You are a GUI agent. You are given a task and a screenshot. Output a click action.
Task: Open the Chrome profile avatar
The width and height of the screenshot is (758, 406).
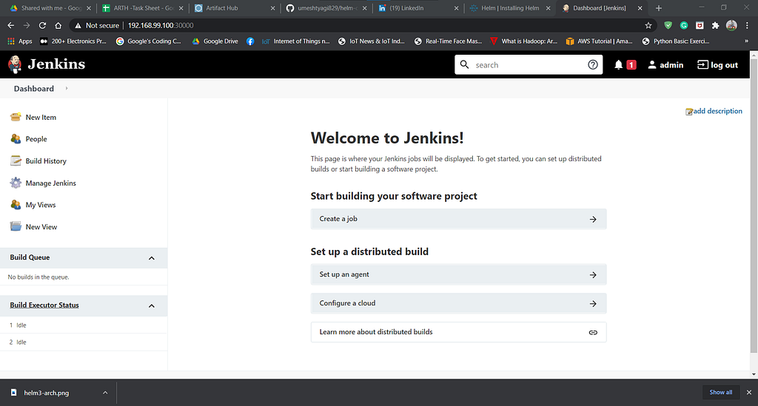(x=731, y=26)
